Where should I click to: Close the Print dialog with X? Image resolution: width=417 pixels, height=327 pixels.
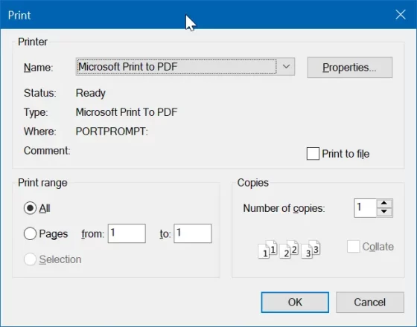[401, 15]
